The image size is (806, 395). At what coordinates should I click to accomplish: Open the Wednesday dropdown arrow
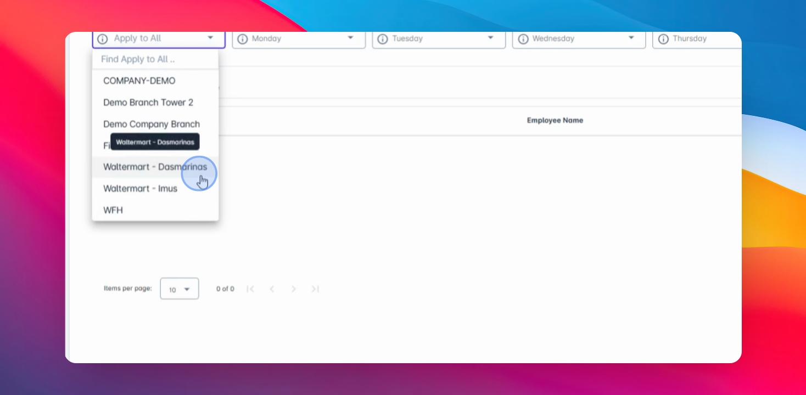click(631, 38)
